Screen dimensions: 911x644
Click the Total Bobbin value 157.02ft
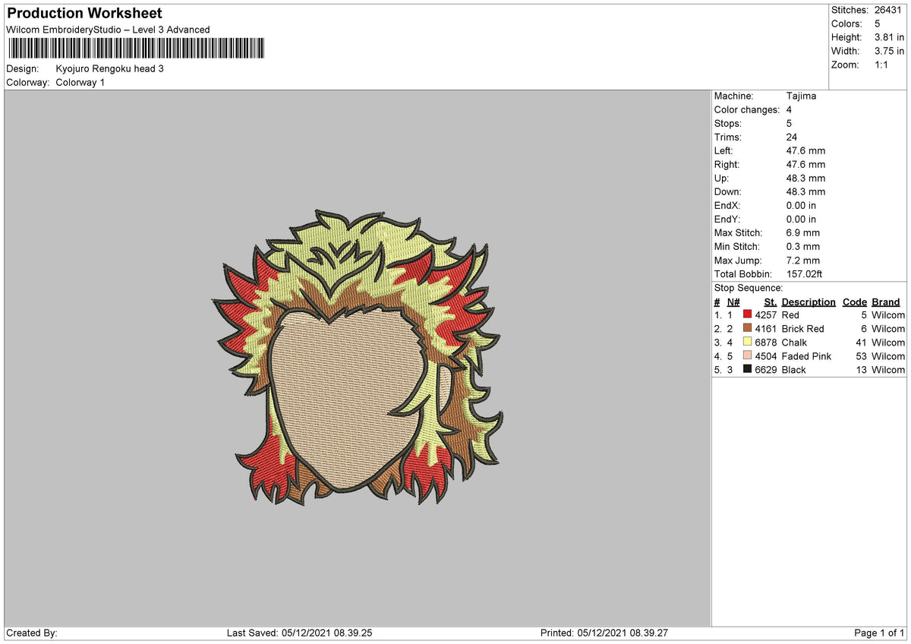pos(805,273)
